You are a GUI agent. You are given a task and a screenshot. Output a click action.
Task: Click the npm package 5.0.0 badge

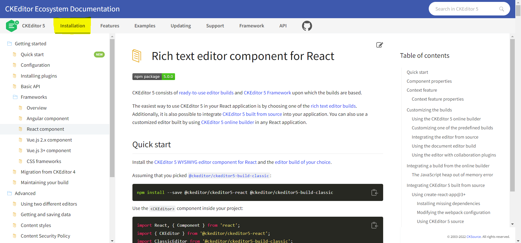click(154, 76)
